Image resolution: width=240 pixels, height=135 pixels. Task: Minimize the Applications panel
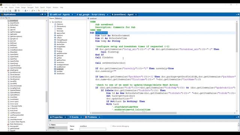click(40, 14)
